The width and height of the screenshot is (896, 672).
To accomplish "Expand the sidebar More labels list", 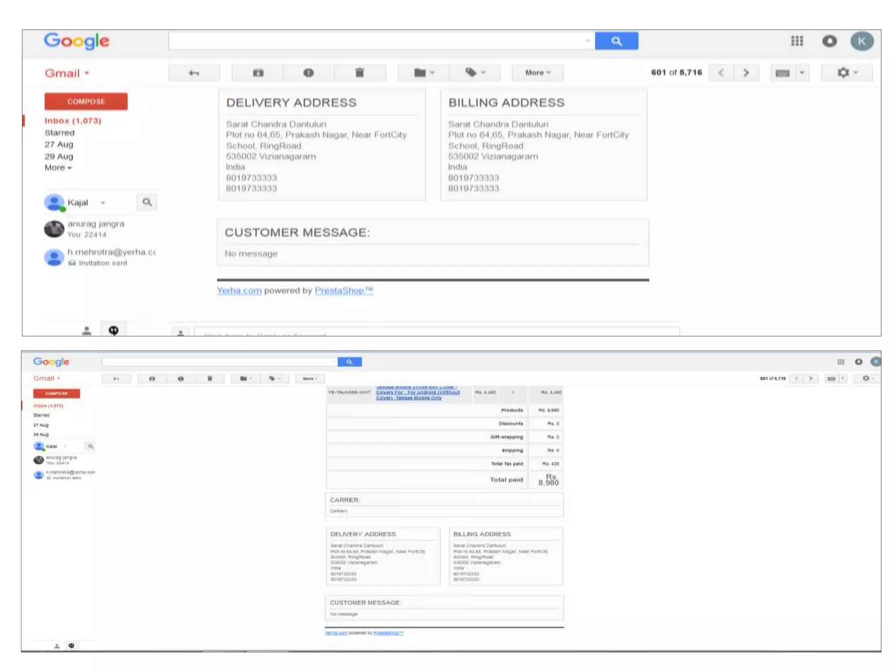I will (x=58, y=168).
